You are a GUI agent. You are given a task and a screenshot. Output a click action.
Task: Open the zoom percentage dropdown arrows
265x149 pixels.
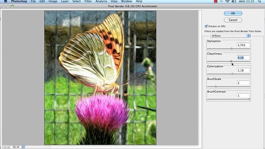[23, 147]
